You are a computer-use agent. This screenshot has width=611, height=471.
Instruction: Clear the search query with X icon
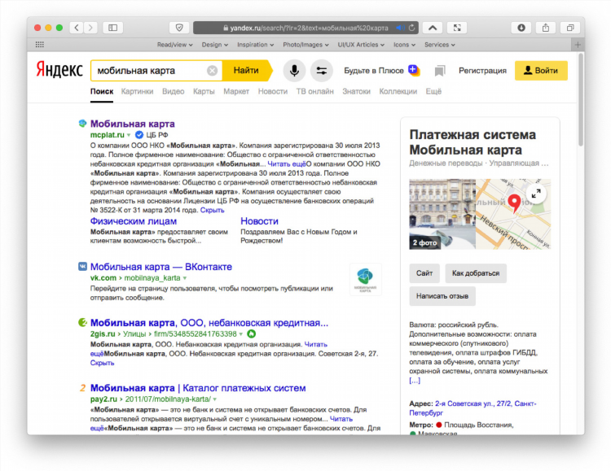212,71
